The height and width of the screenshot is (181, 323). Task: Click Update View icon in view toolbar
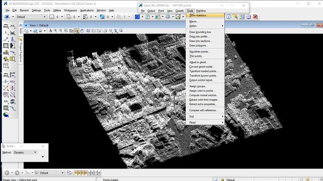pos(50,31)
